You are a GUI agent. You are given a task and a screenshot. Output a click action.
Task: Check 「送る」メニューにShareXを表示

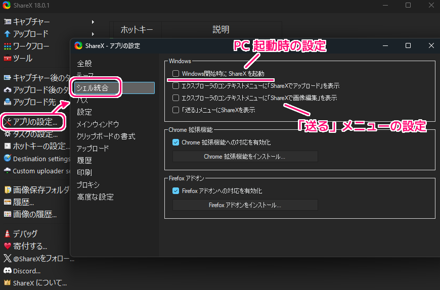point(175,110)
